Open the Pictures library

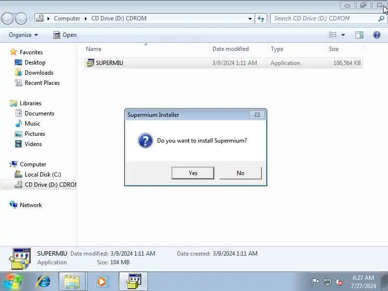pyautogui.click(x=35, y=134)
